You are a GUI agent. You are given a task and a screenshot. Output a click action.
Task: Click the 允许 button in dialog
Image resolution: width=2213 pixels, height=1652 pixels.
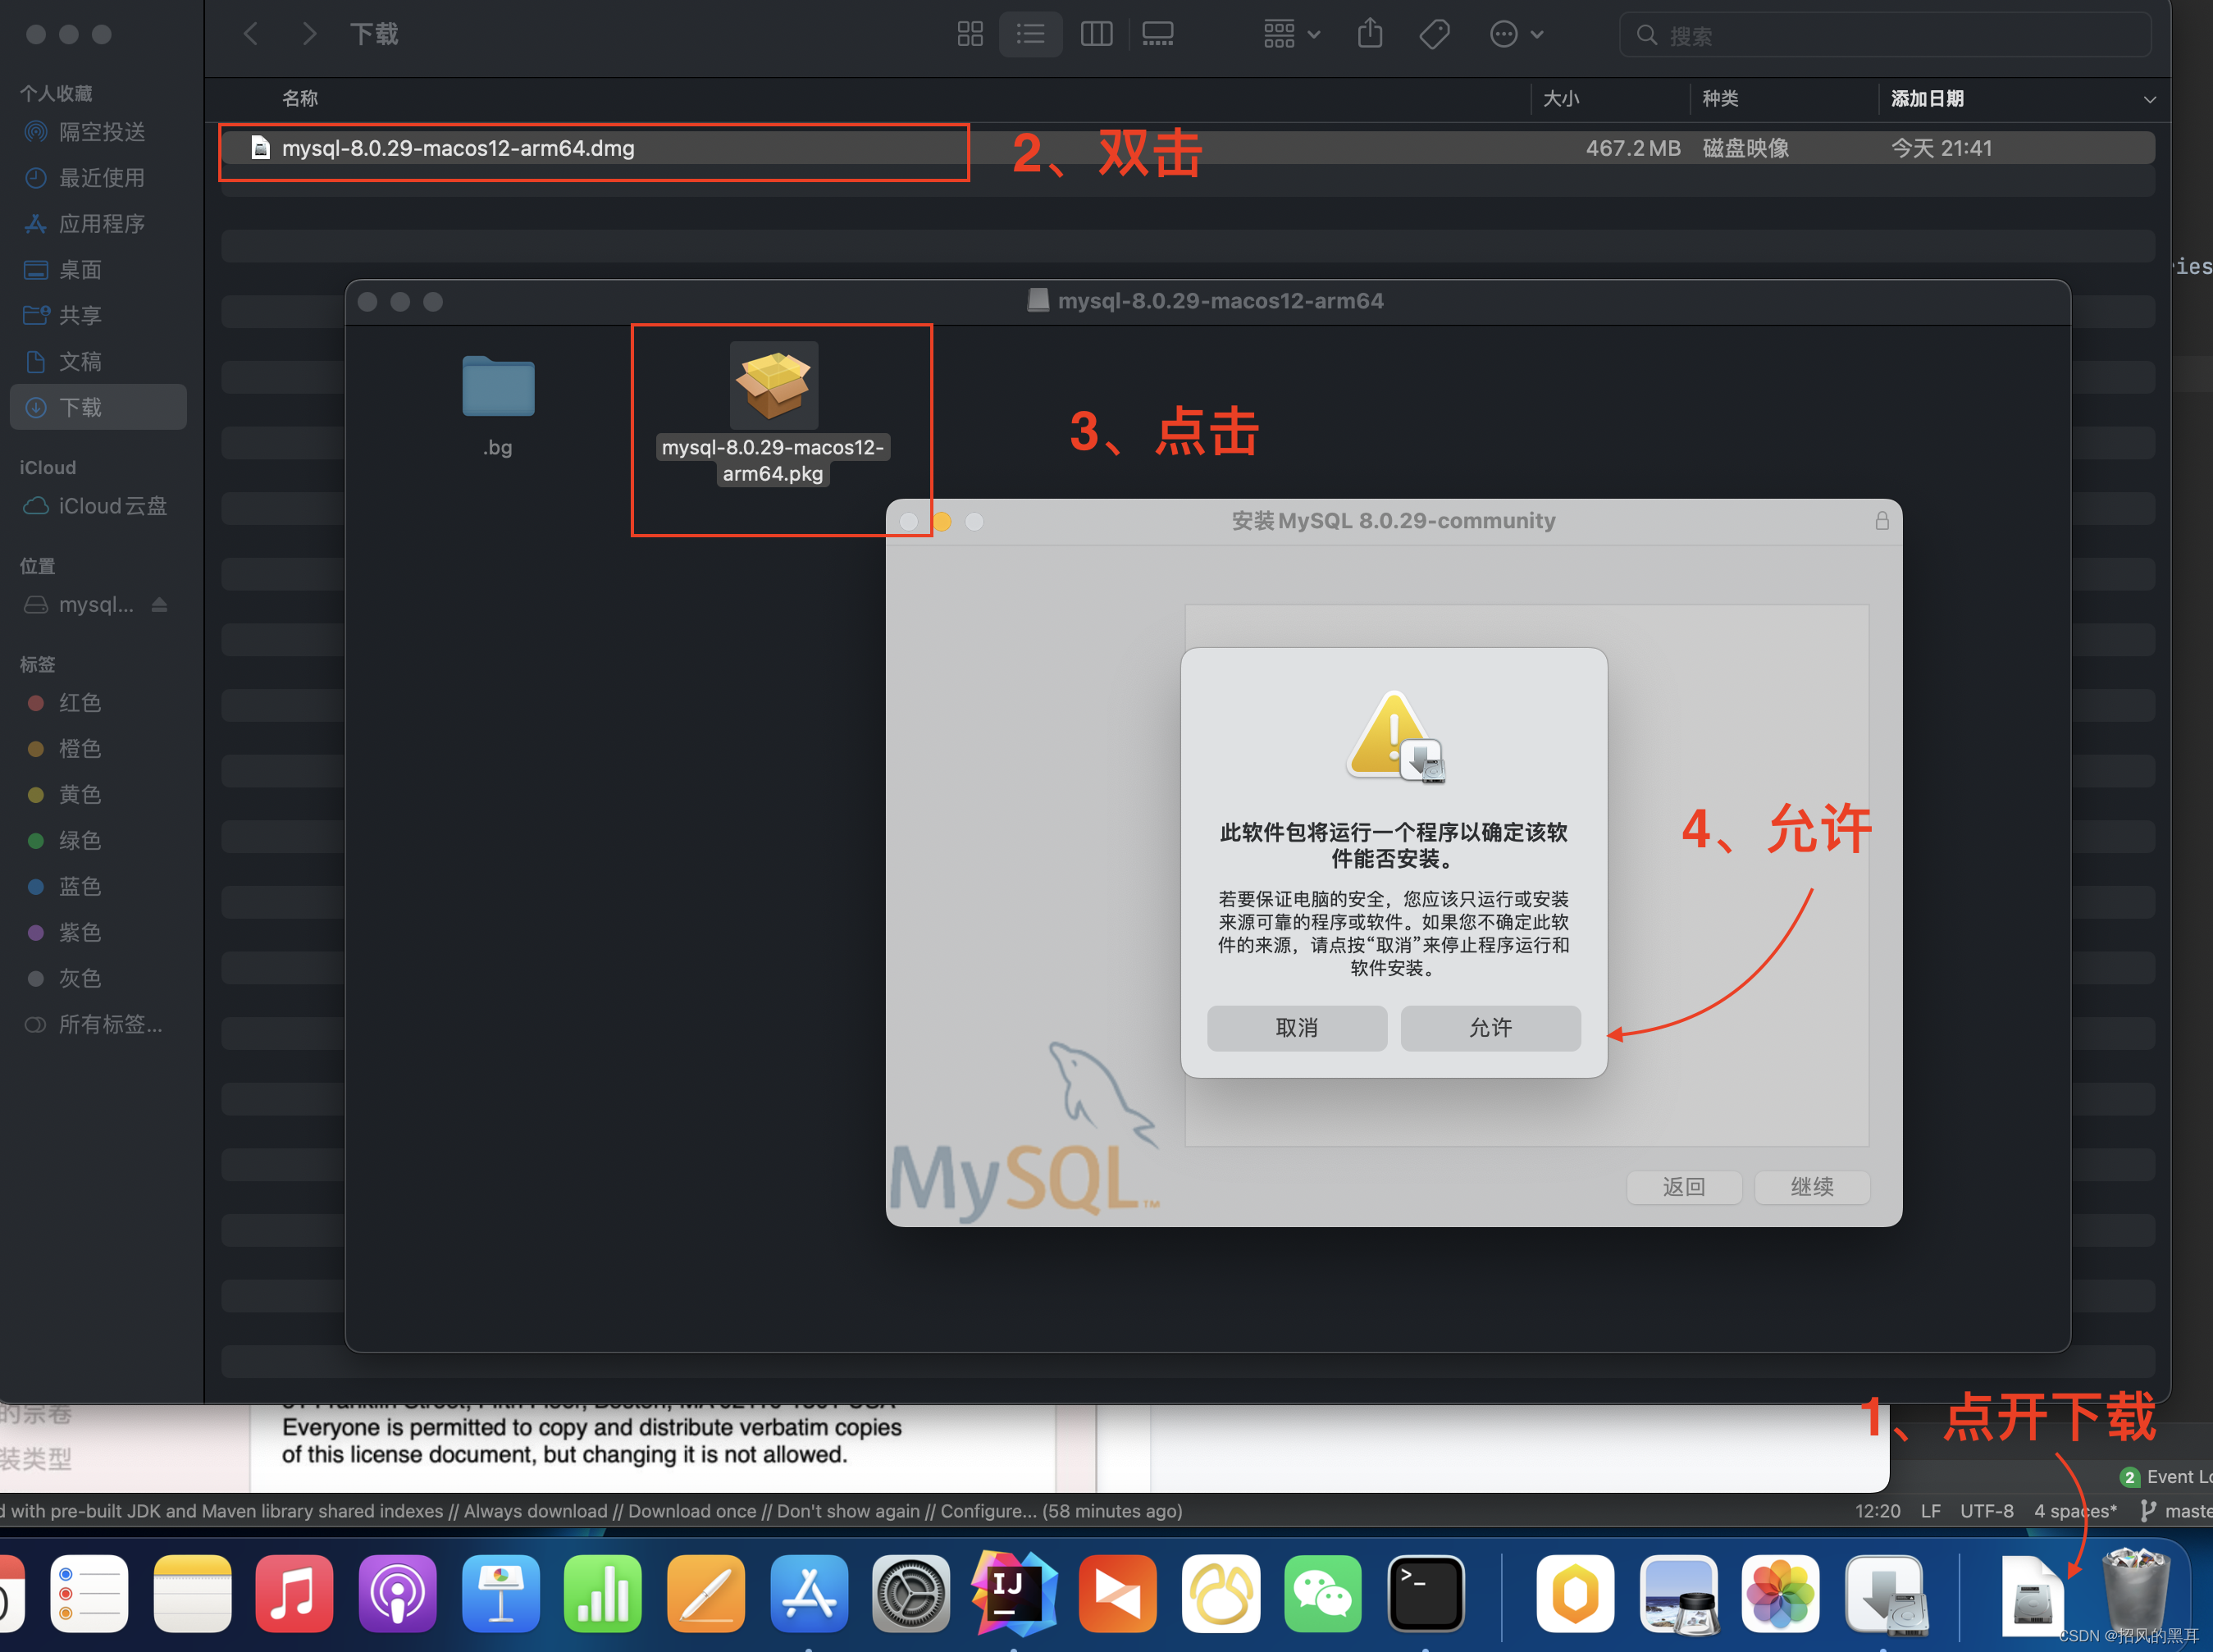coord(1490,1028)
